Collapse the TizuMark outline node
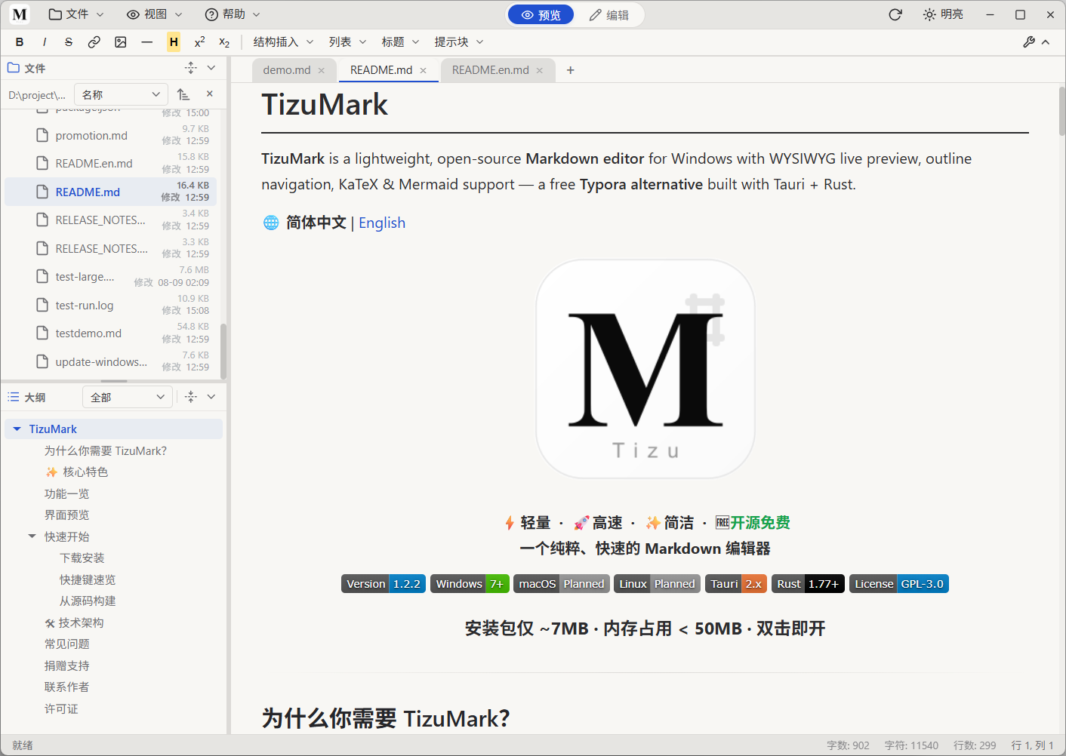1066x756 pixels. tap(17, 429)
